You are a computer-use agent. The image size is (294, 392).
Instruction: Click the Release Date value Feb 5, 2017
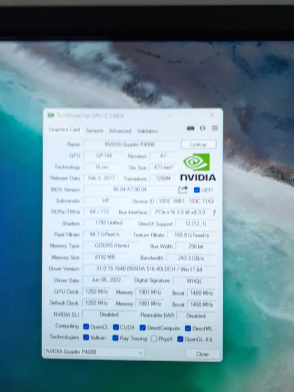click(x=101, y=178)
